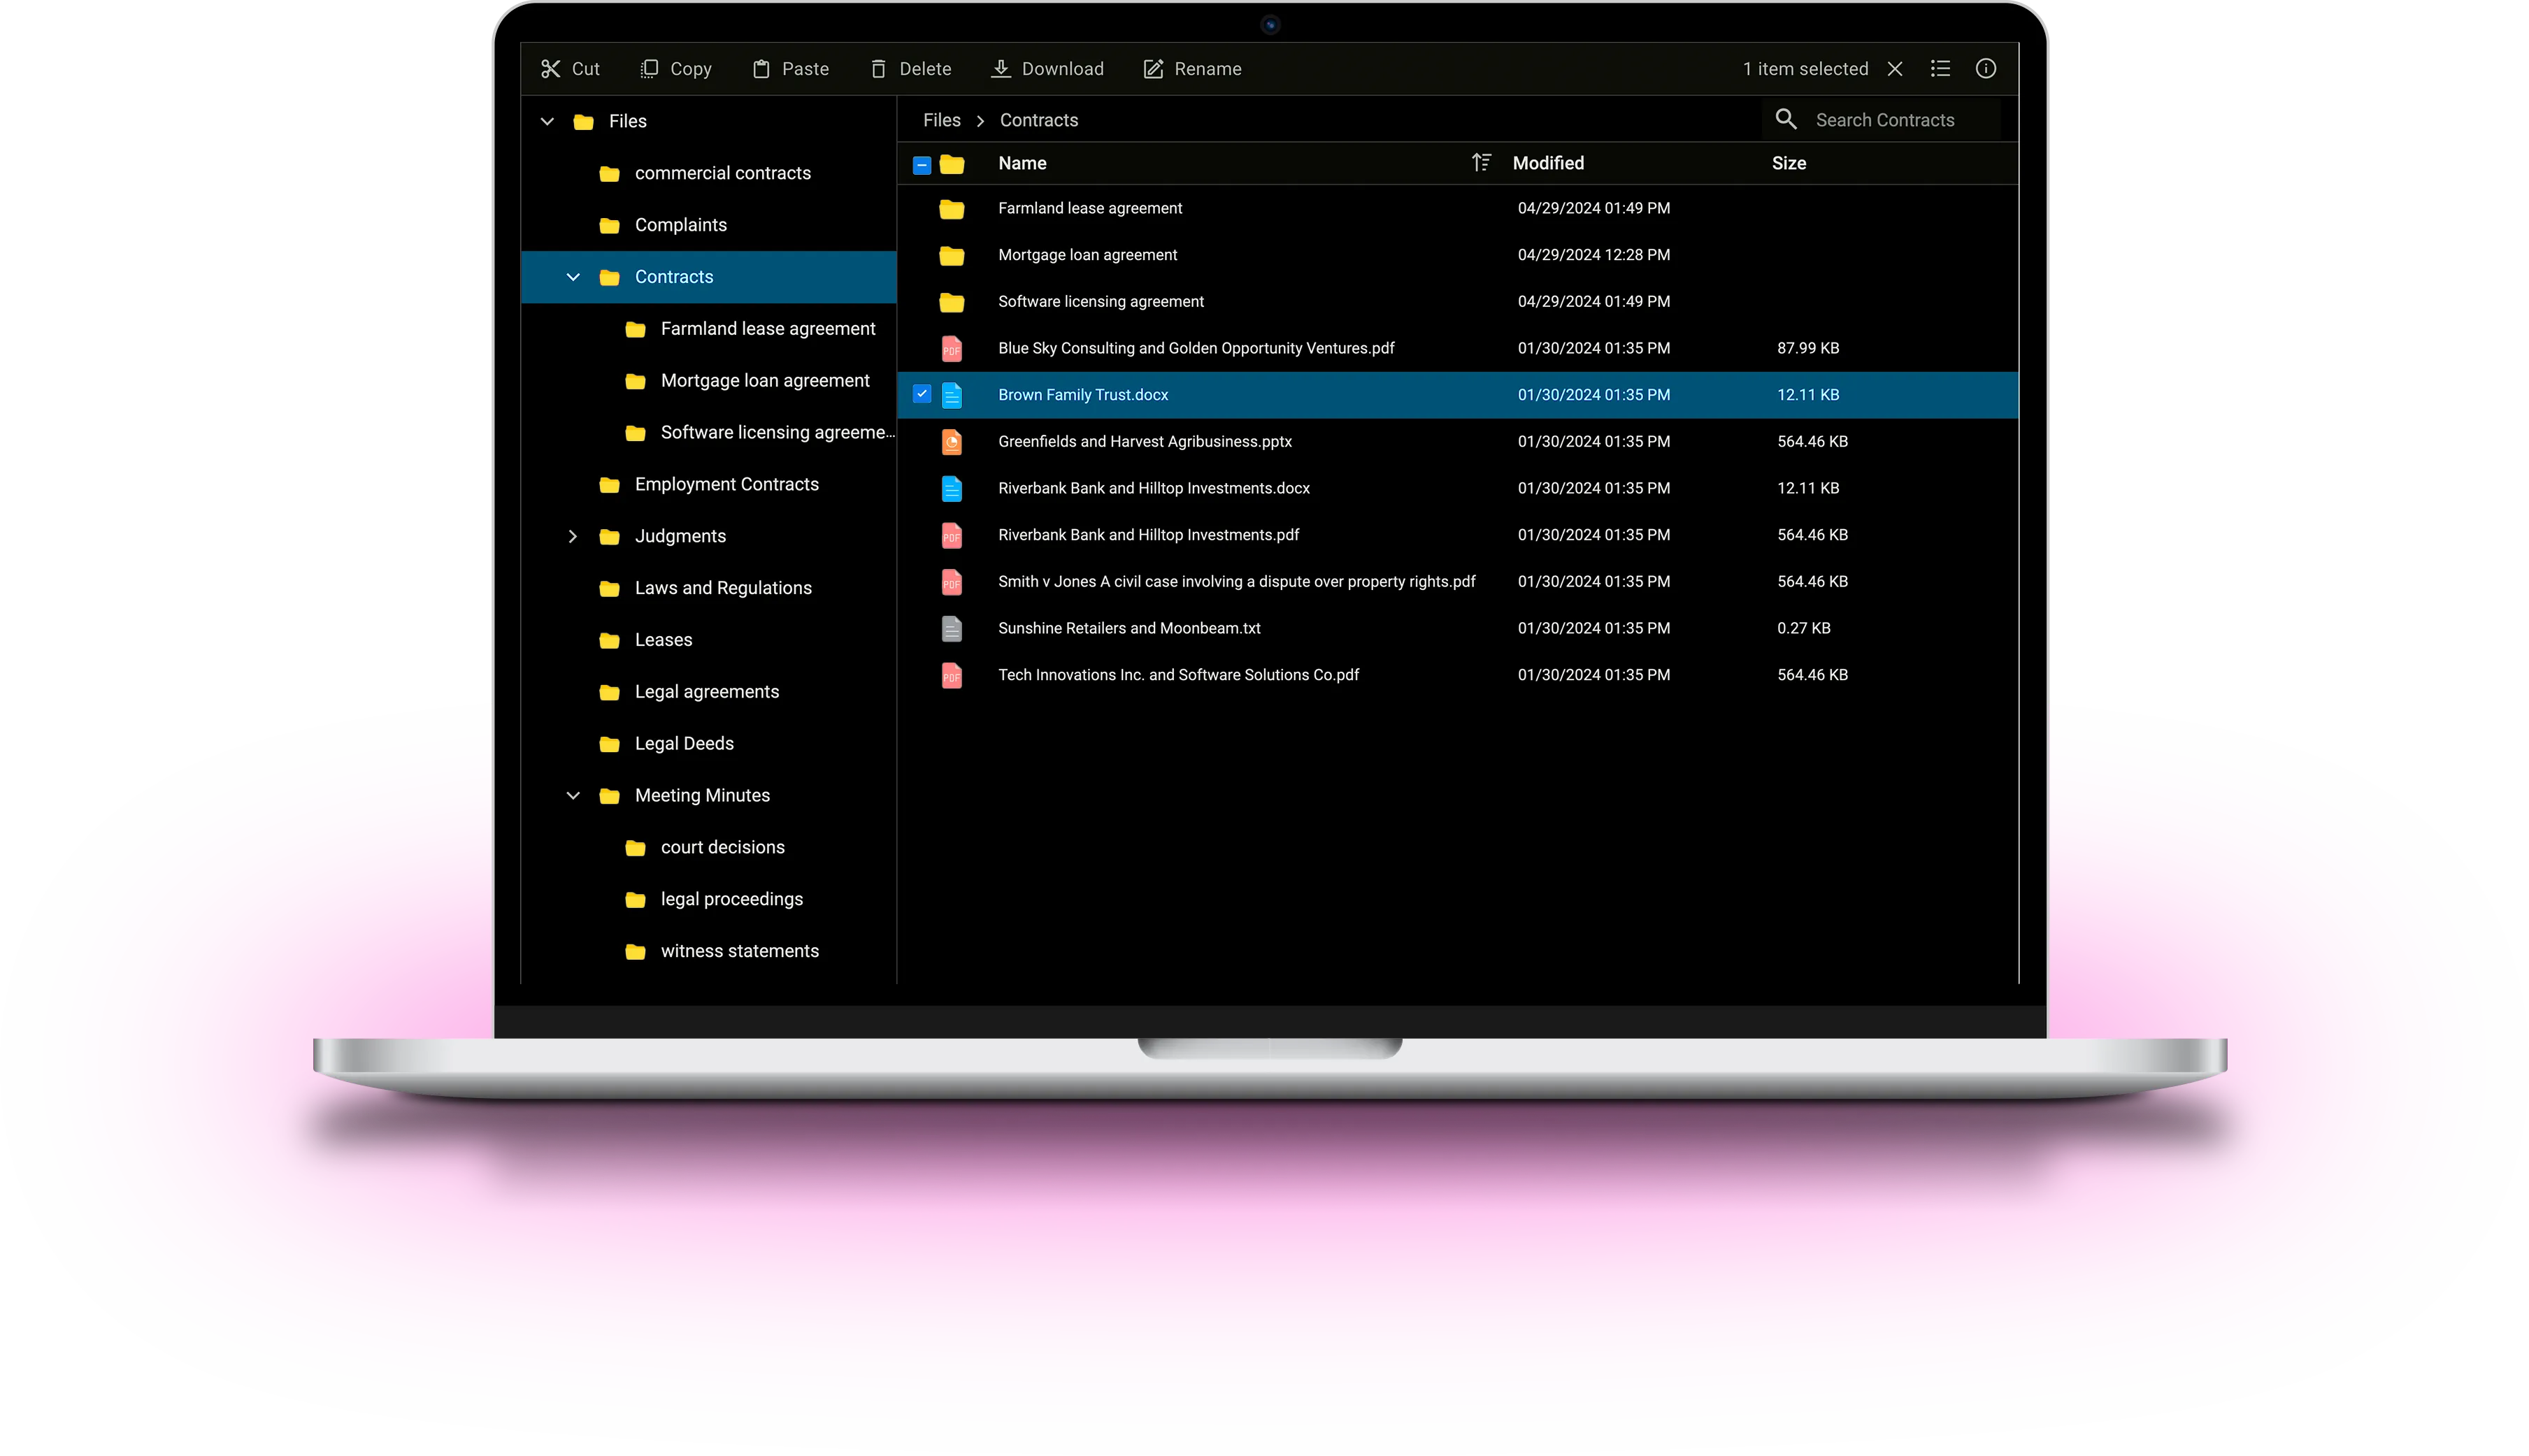Image resolution: width=2529 pixels, height=1456 pixels.
Task: Click the Cut scissors icon
Action: 550,69
